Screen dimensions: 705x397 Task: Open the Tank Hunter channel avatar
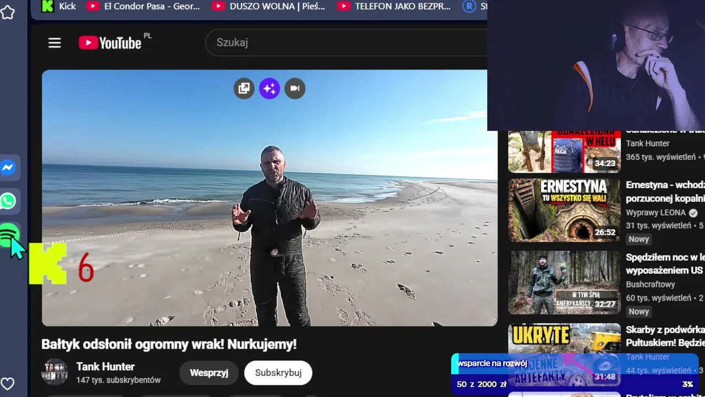click(x=56, y=372)
